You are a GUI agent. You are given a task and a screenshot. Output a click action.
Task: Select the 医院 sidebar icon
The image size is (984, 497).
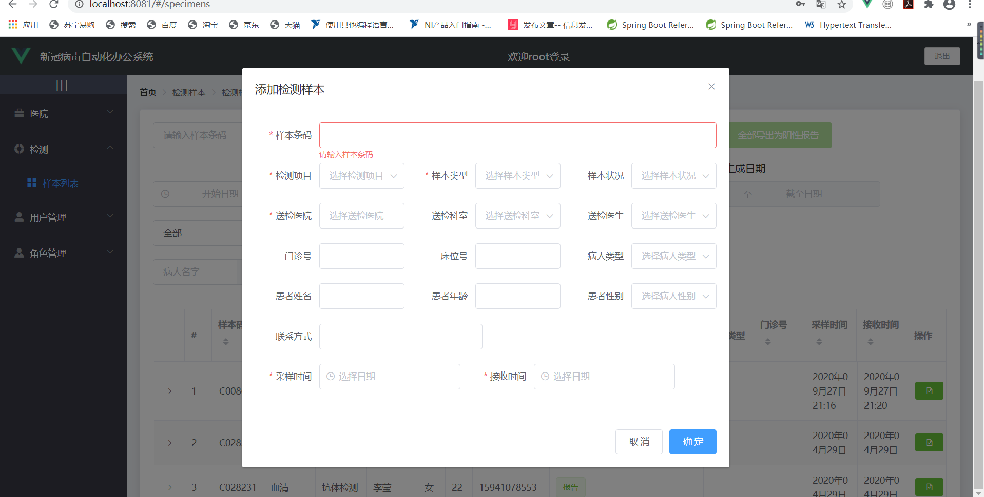click(x=19, y=113)
